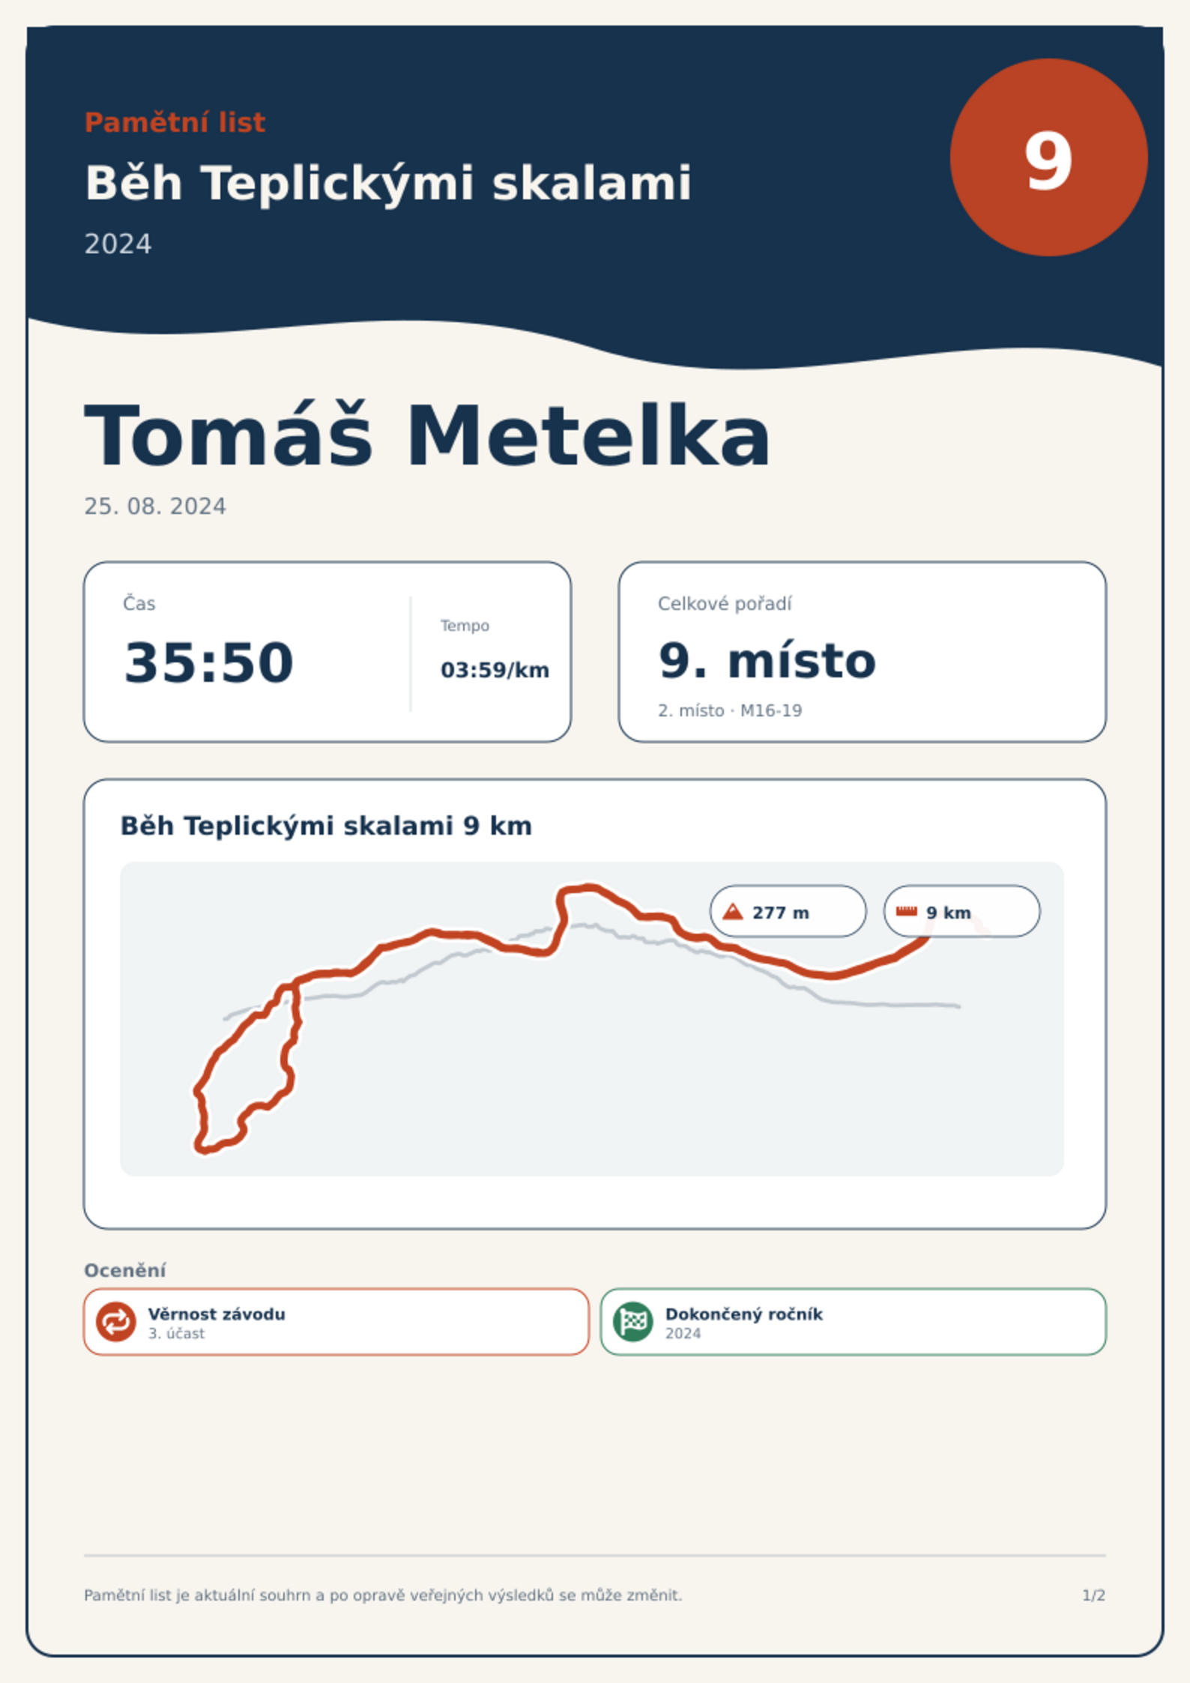Click the tempo value 03:59/km
The height and width of the screenshot is (1683, 1190).
coord(495,670)
